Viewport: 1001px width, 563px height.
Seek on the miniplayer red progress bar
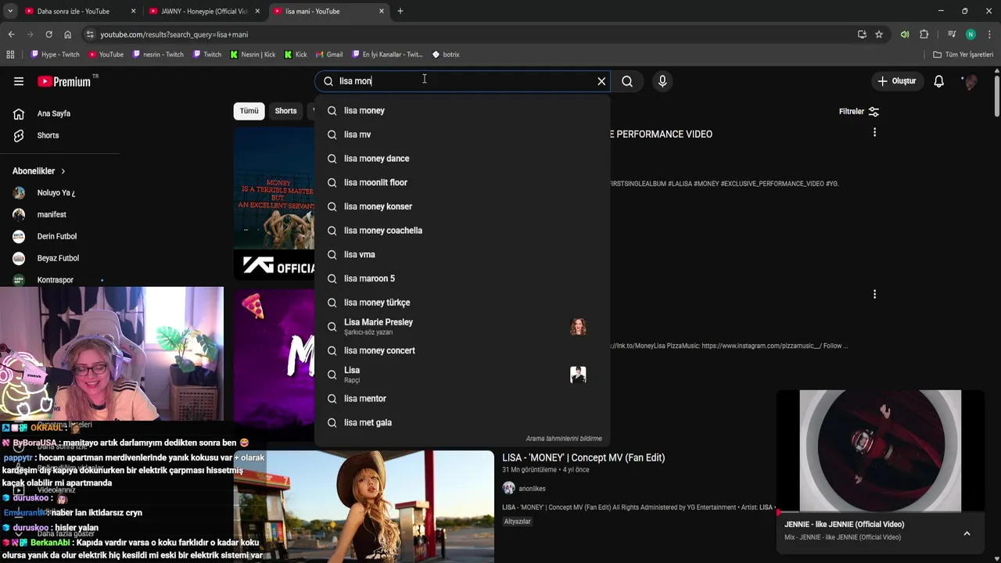click(880, 513)
